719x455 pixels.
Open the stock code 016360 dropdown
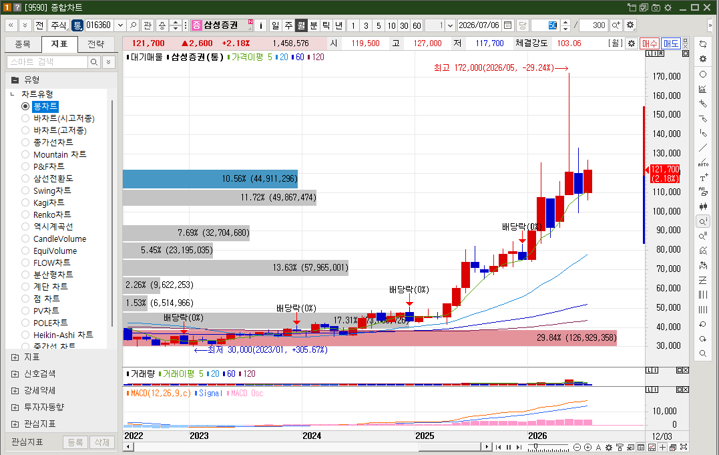pyautogui.click(x=120, y=25)
